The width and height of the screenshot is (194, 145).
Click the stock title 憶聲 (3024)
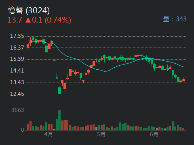pyautogui.click(x=29, y=10)
